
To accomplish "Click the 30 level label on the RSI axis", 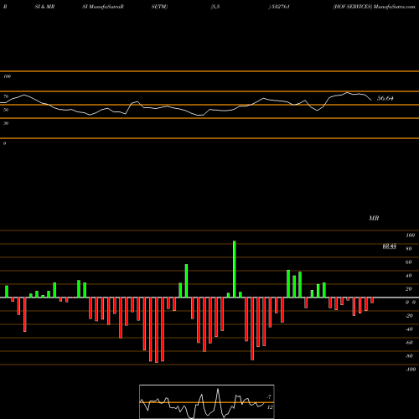I will click(x=6, y=123).
